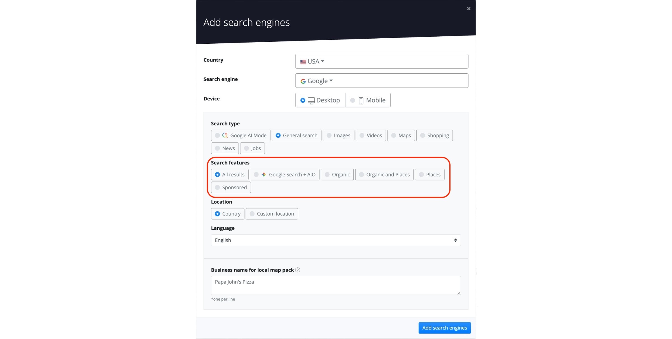
Task: Click the help icon near local map pack
Action: (x=297, y=270)
